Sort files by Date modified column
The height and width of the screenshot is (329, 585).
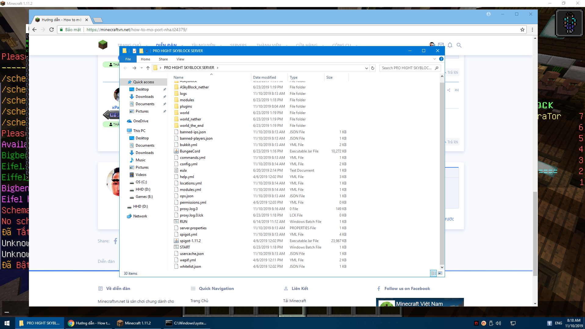(264, 77)
